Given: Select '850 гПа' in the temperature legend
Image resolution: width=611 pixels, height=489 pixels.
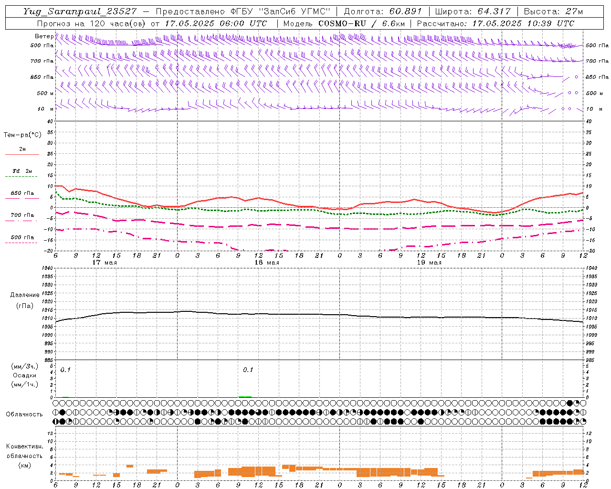Looking at the screenshot, I should [x=22, y=193].
